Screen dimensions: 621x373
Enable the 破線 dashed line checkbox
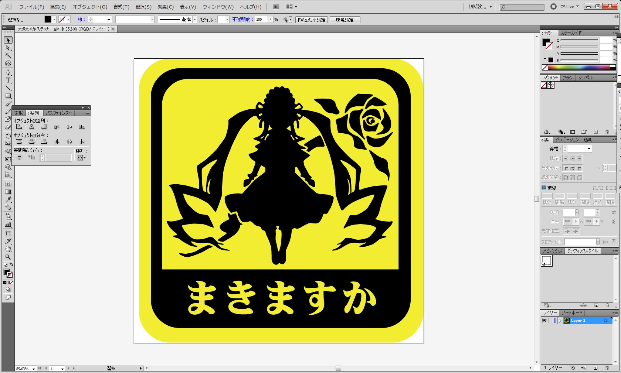point(544,188)
